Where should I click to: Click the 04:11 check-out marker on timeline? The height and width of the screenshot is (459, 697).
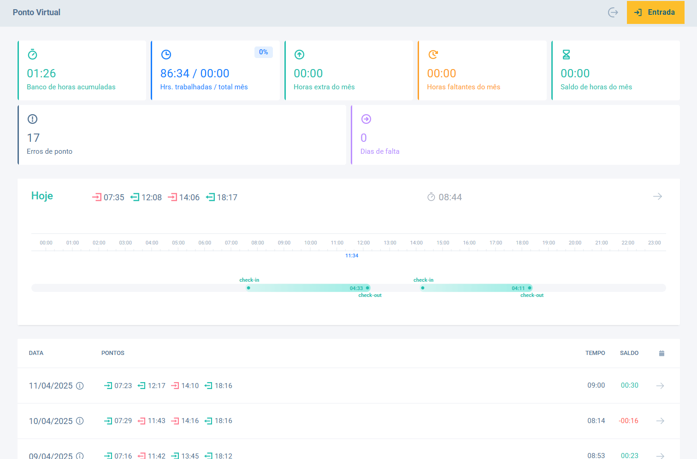point(529,288)
